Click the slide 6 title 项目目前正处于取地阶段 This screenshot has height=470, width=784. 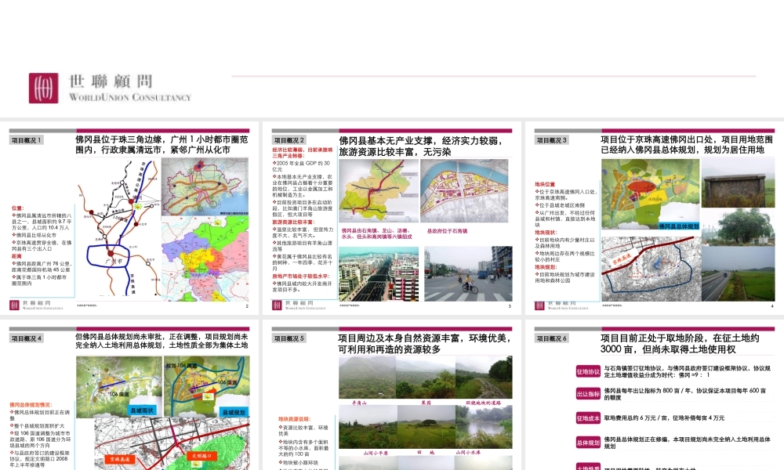click(x=680, y=344)
